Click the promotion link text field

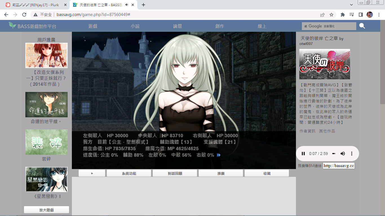point(338,166)
